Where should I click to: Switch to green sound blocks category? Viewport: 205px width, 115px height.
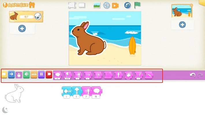click(27, 74)
